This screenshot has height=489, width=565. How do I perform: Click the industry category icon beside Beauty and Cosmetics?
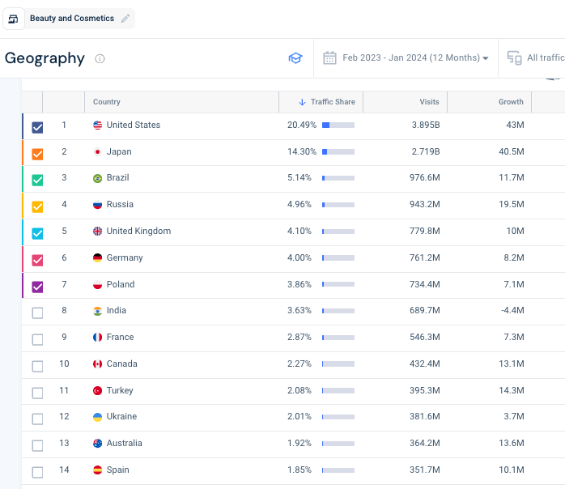(x=13, y=19)
